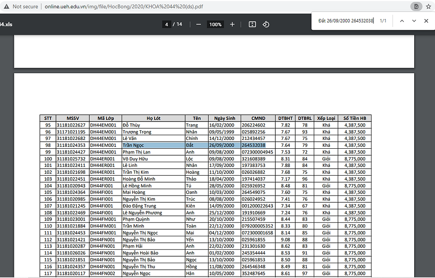
Task: Click the 100% zoom level field
Action: pyautogui.click(x=215, y=25)
